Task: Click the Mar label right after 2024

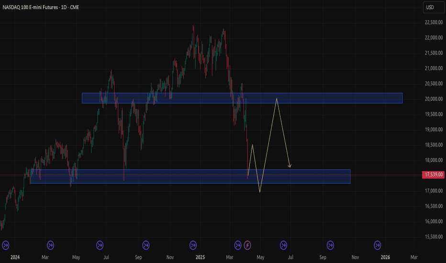Action: pyautogui.click(x=45, y=257)
